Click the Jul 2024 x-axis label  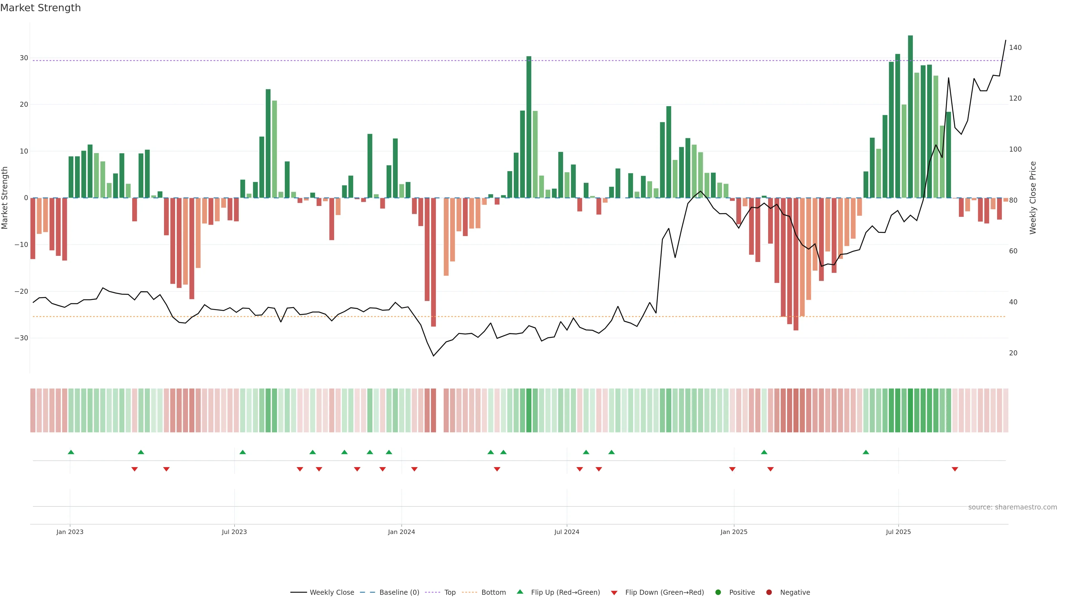[x=567, y=532]
